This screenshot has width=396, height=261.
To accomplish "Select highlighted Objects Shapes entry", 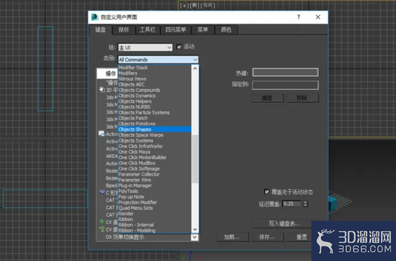I will coord(155,129).
